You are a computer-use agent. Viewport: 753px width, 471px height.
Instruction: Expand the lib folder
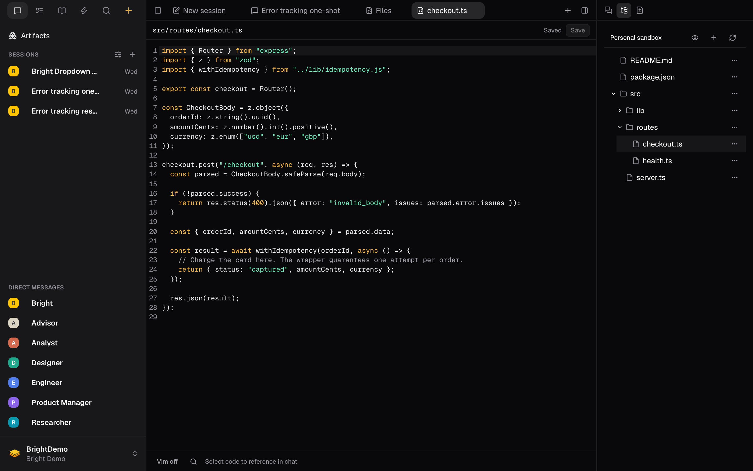pos(619,111)
